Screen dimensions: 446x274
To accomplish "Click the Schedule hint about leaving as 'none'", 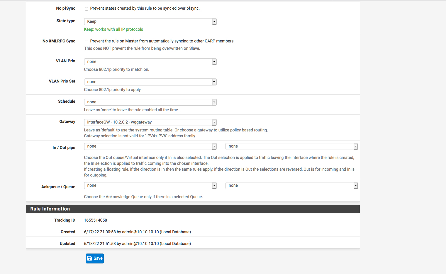I will pyautogui.click(x=131, y=110).
